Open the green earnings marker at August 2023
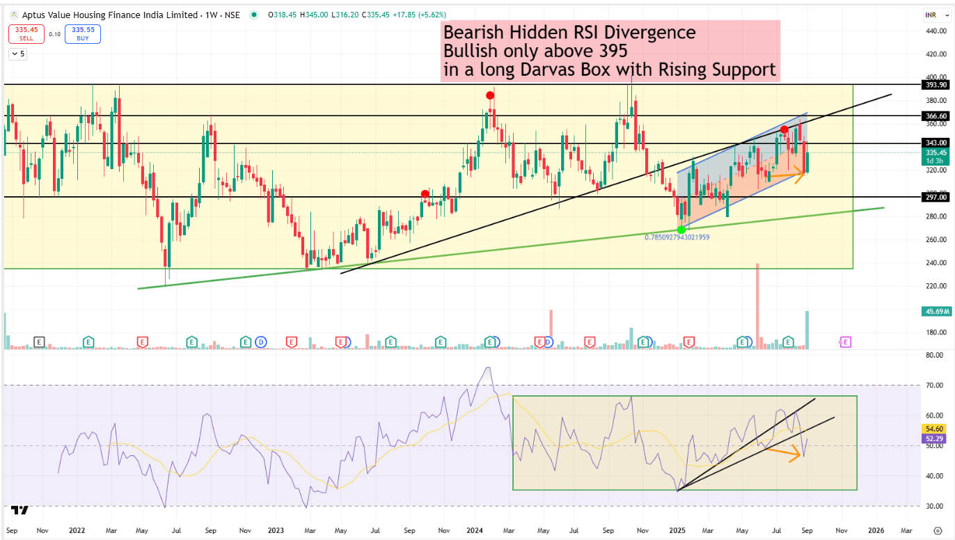The image size is (955, 540). coord(390,342)
